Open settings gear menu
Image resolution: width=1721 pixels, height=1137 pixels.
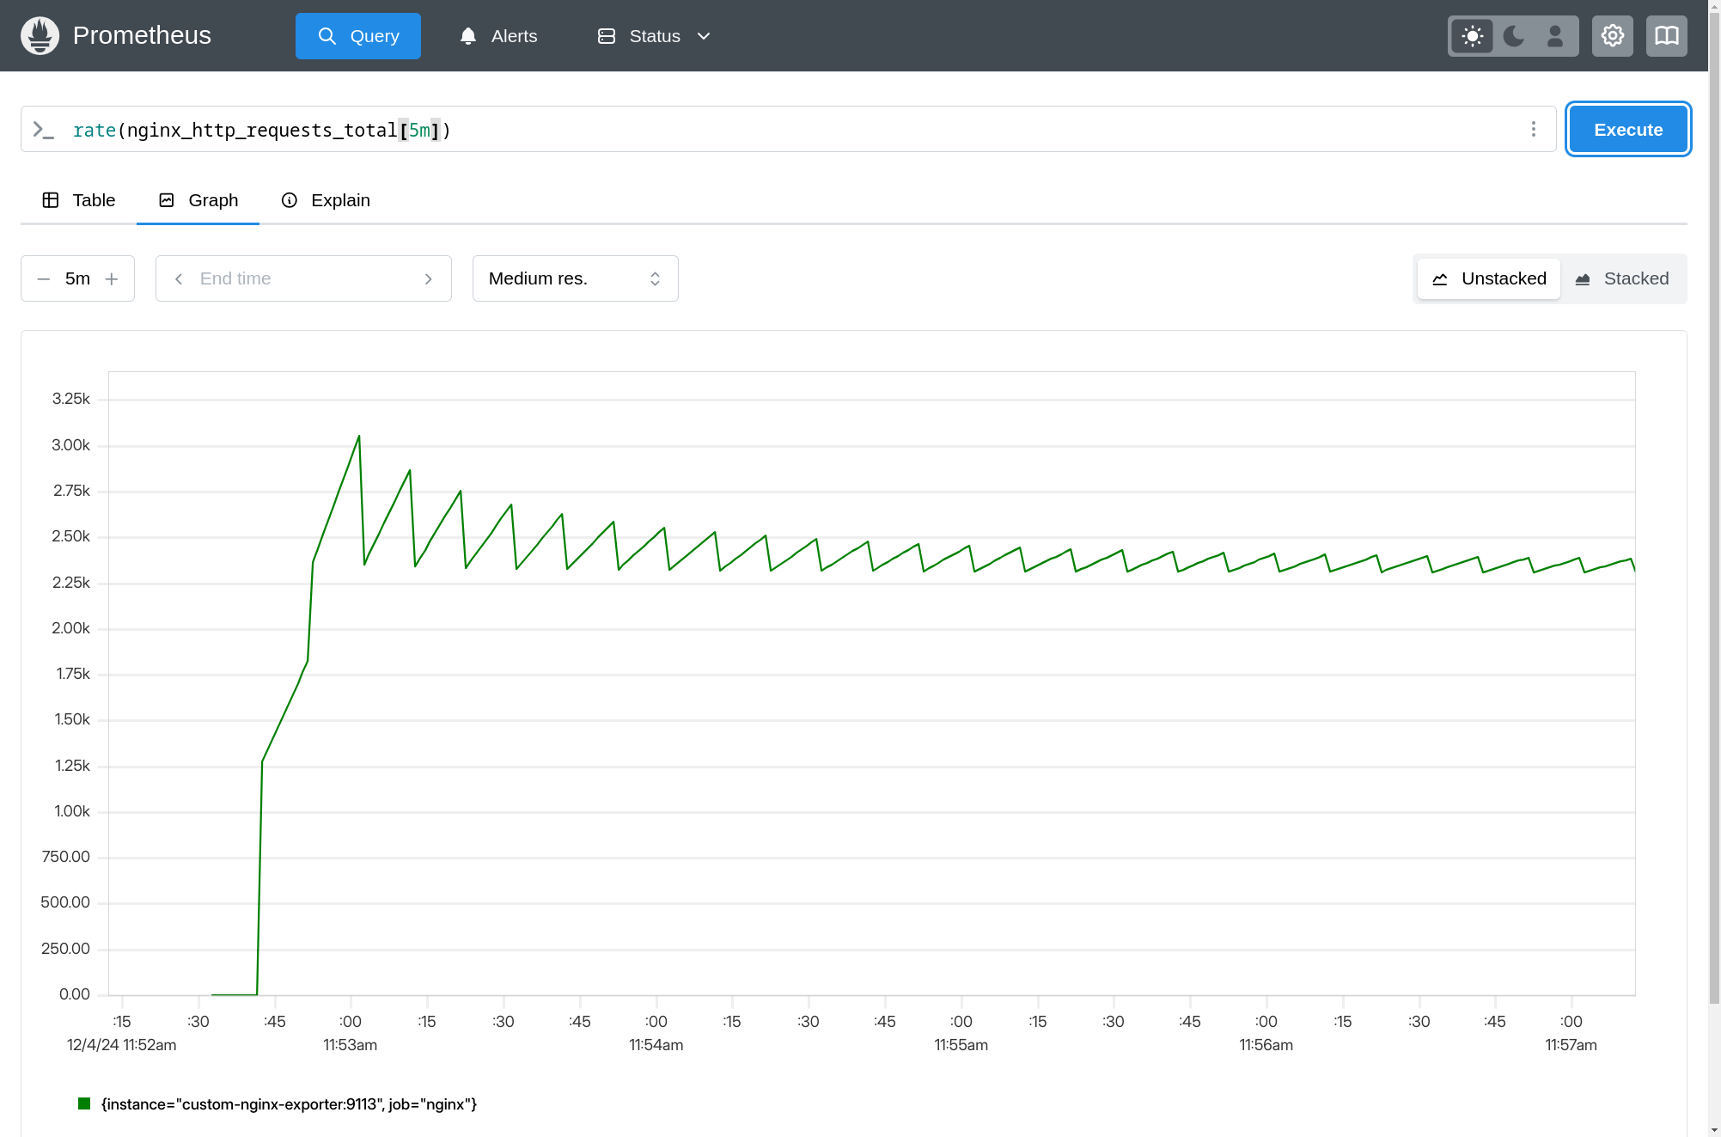tap(1612, 36)
